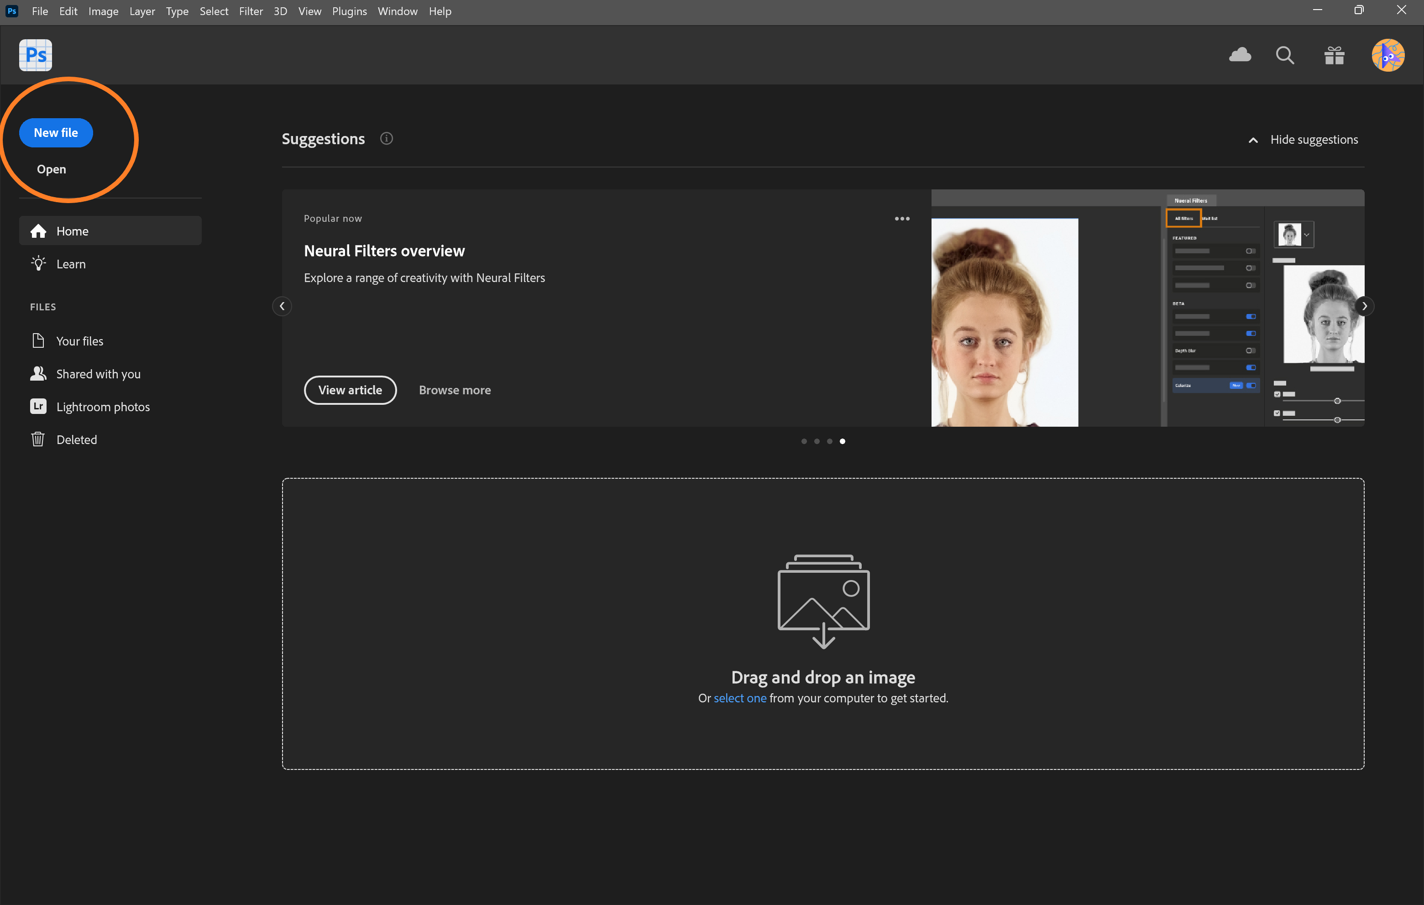Open the Select menu
1424x905 pixels.
pyautogui.click(x=214, y=11)
